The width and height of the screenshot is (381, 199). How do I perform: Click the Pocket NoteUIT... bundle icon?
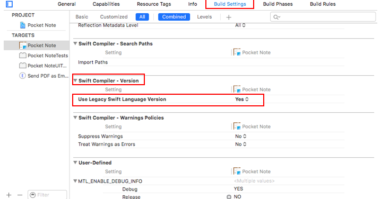(23, 66)
